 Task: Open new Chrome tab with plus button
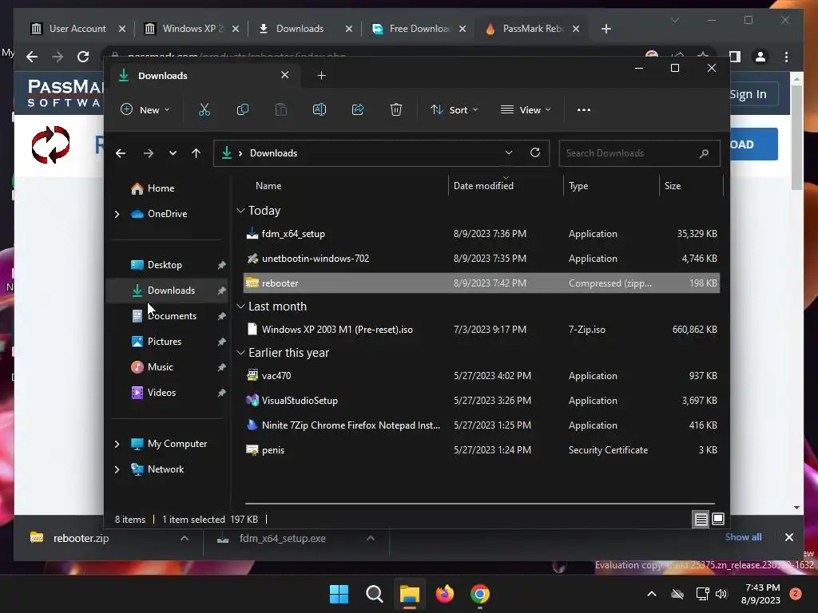(x=606, y=29)
